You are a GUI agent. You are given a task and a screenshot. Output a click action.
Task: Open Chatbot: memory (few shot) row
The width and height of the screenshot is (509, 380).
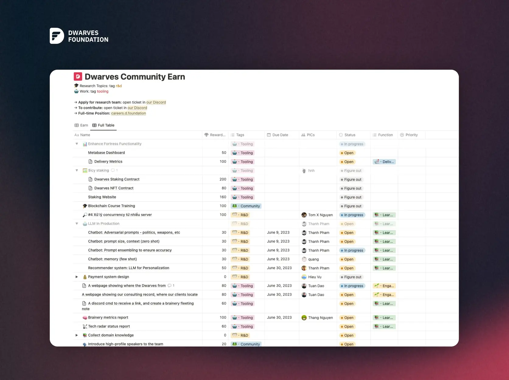[112, 259]
